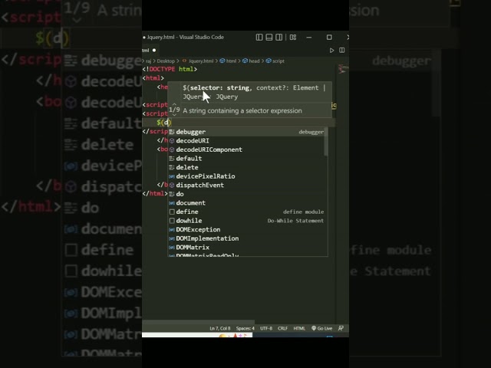Select the Jquery.html editor tab
Viewport: 491px width, 368px height.
pos(150,51)
